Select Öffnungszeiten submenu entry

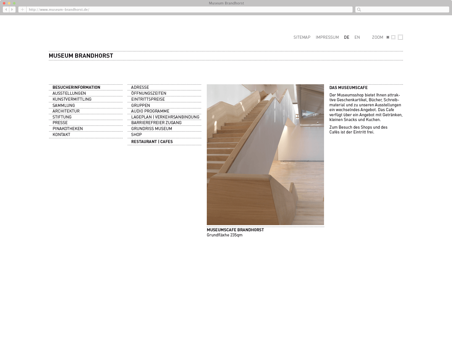(x=149, y=93)
